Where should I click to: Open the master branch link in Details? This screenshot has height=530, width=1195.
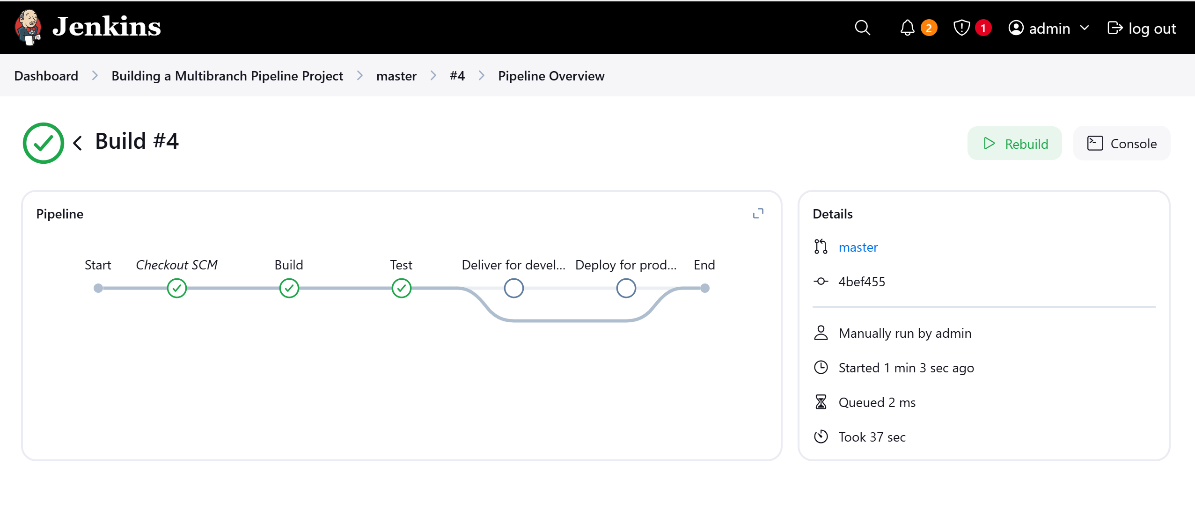(858, 247)
